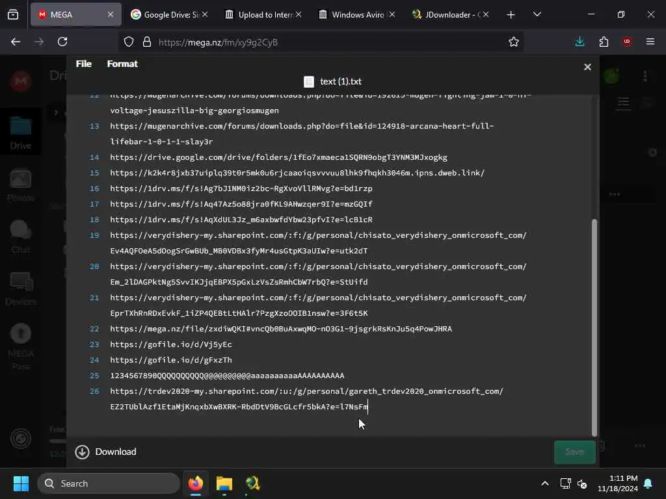Click line 14 Google Drive folder link

point(278,157)
